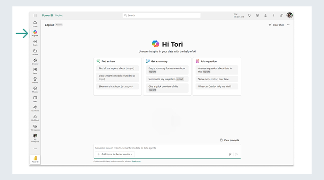Choose prompt View semantic models related to topic

point(117,77)
